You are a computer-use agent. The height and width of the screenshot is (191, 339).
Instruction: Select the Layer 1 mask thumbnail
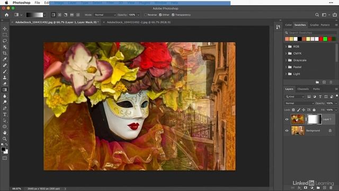tap(315, 119)
